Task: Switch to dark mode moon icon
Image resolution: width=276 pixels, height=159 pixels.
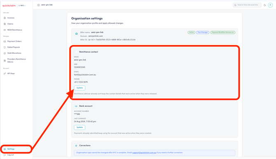Action: point(264,5)
